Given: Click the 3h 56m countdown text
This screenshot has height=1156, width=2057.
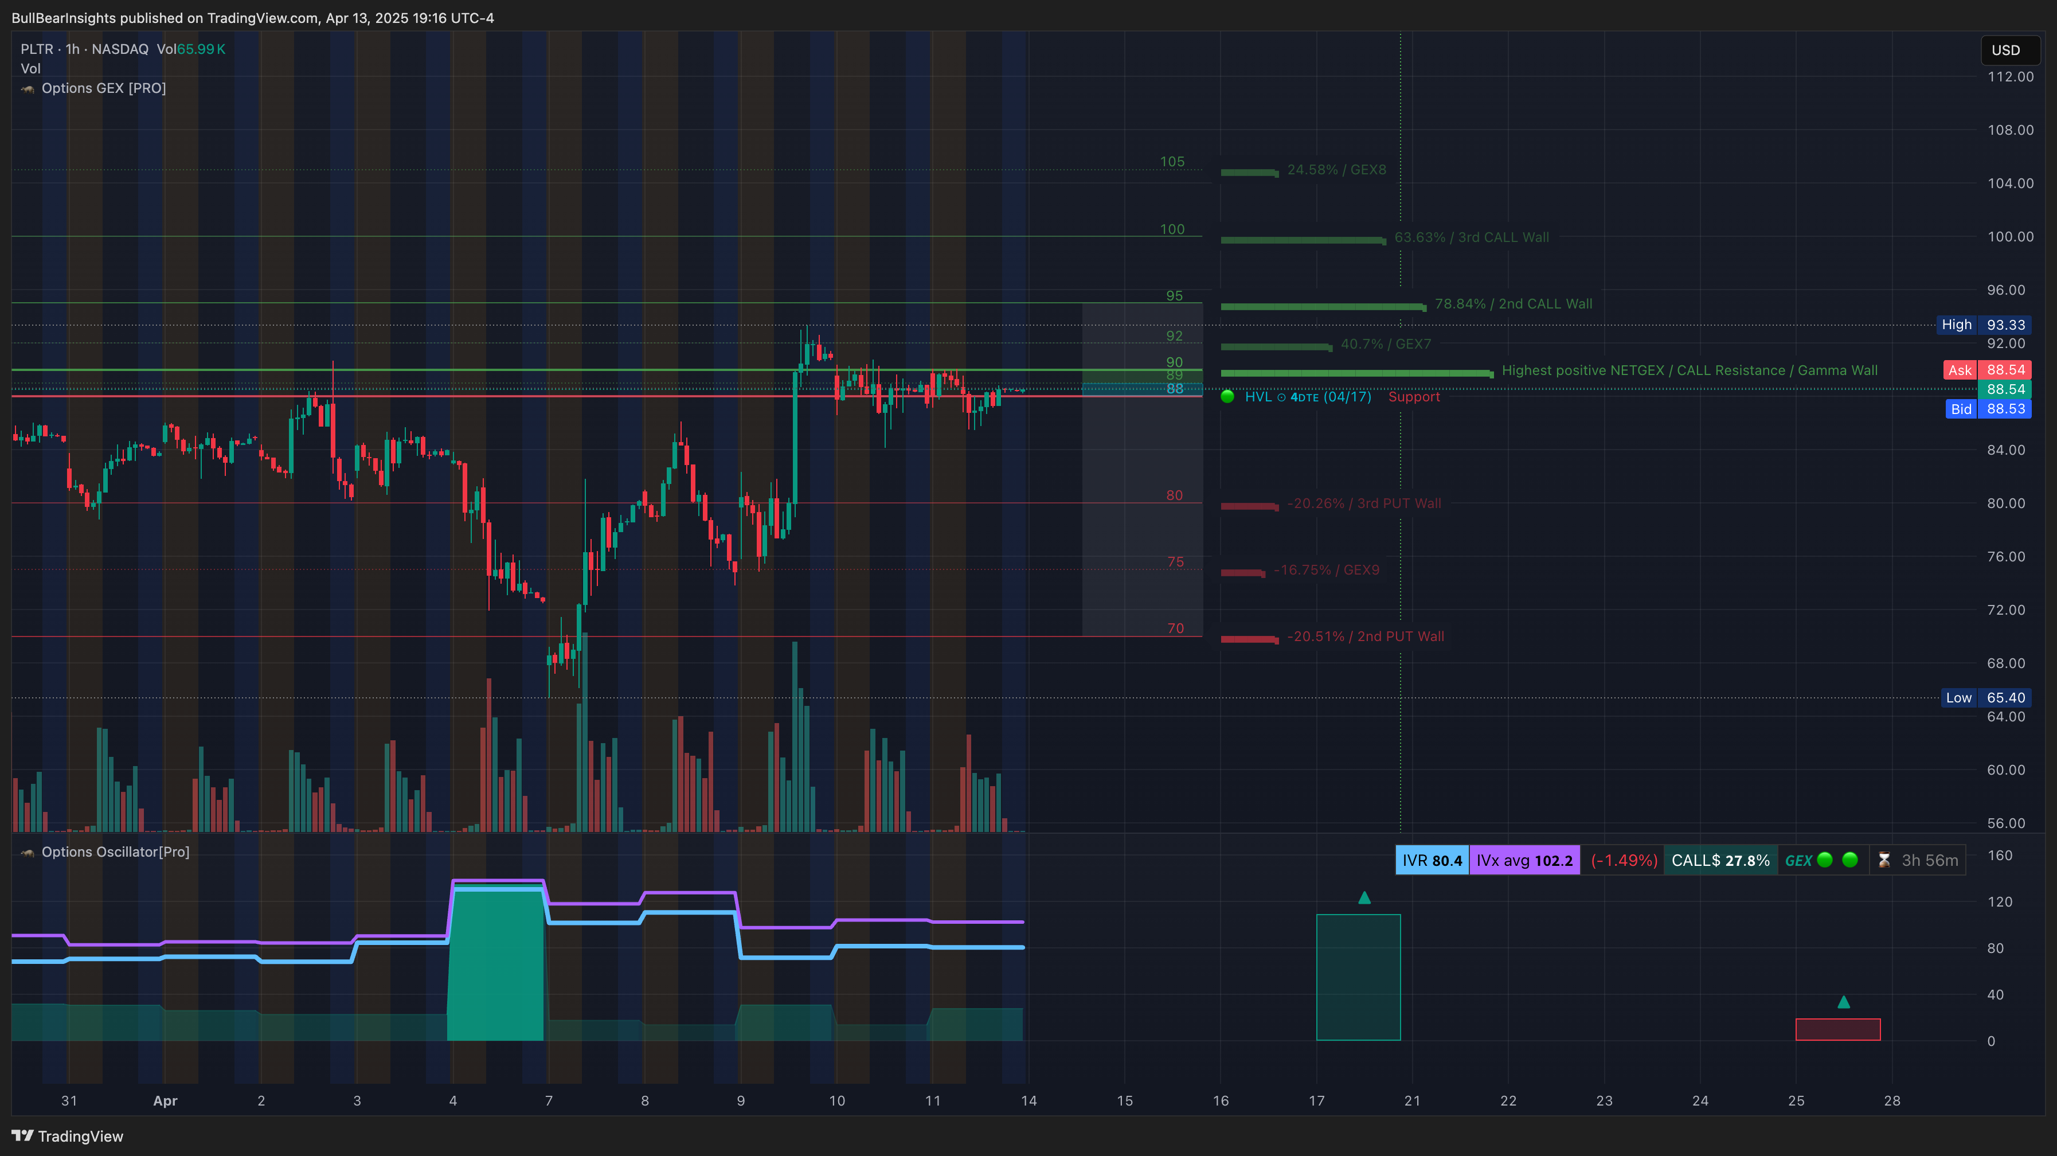Looking at the screenshot, I should (x=1929, y=861).
